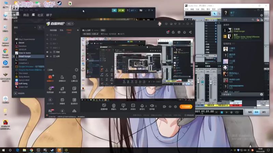Viewport: 273px width, 153px height.
Task: Add a 手机投屏 phone cast source
Action: (x=124, y=107)
